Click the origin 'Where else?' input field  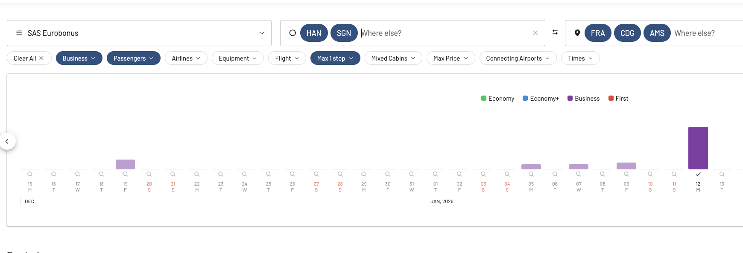tap(444, 33)
